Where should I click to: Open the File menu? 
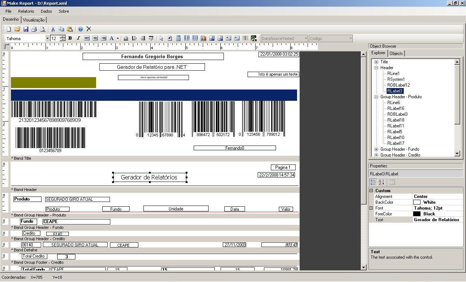coord(8,11)
